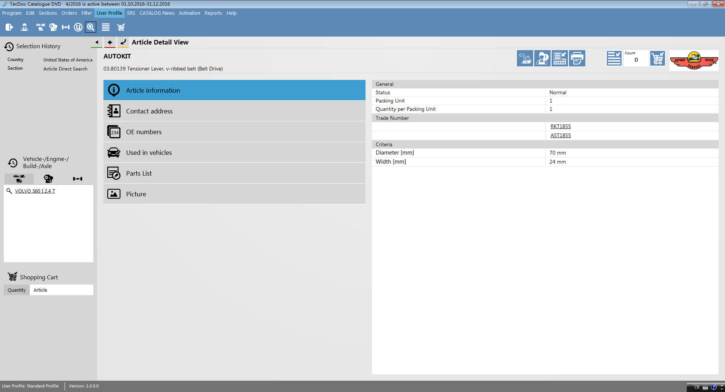
Task: Click the chemistry flasks icon button
Action: [x=525, y=58]
